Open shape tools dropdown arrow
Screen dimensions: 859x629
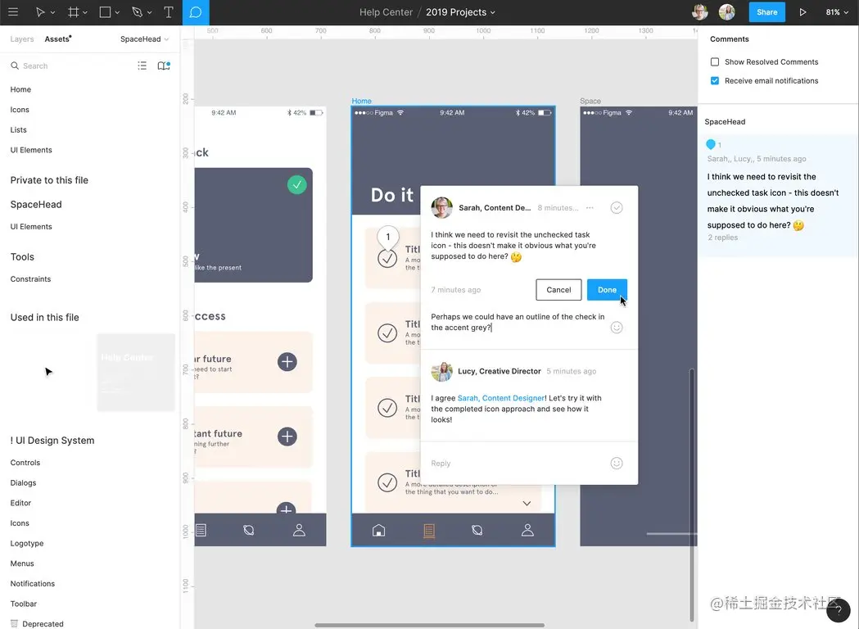(117, 12)
